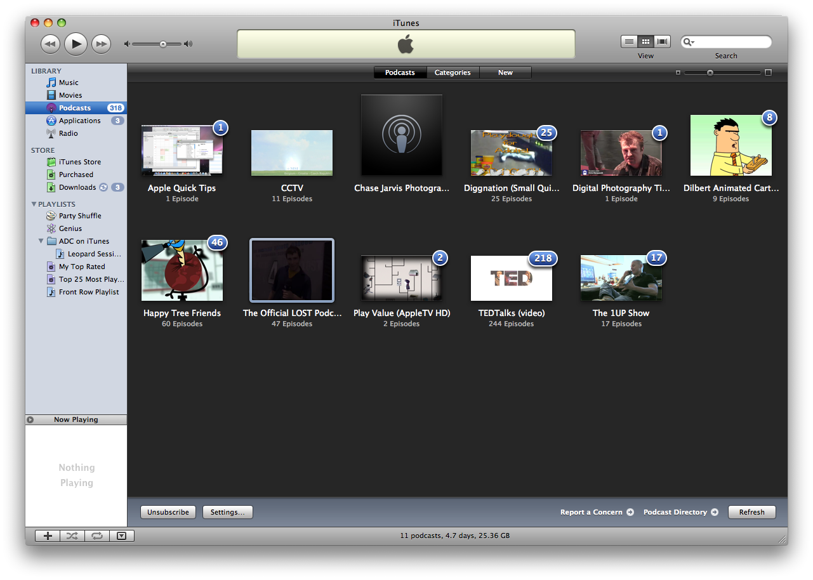
Task: Adjust the artwork size slider
Action: (x=710, y=72)
